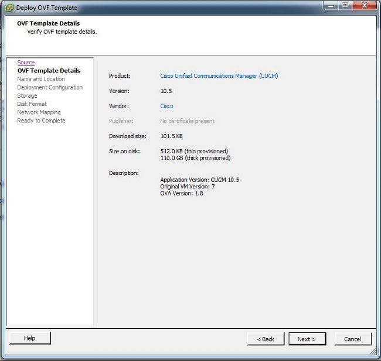Click the window resize grip corner
The height and width of the screenshot is (361, 381).
(x=373, y=351)
